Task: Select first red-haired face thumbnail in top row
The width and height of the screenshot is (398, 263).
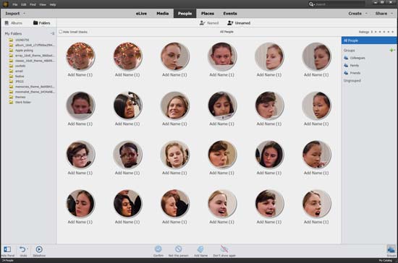Action: tap(80, 56)
